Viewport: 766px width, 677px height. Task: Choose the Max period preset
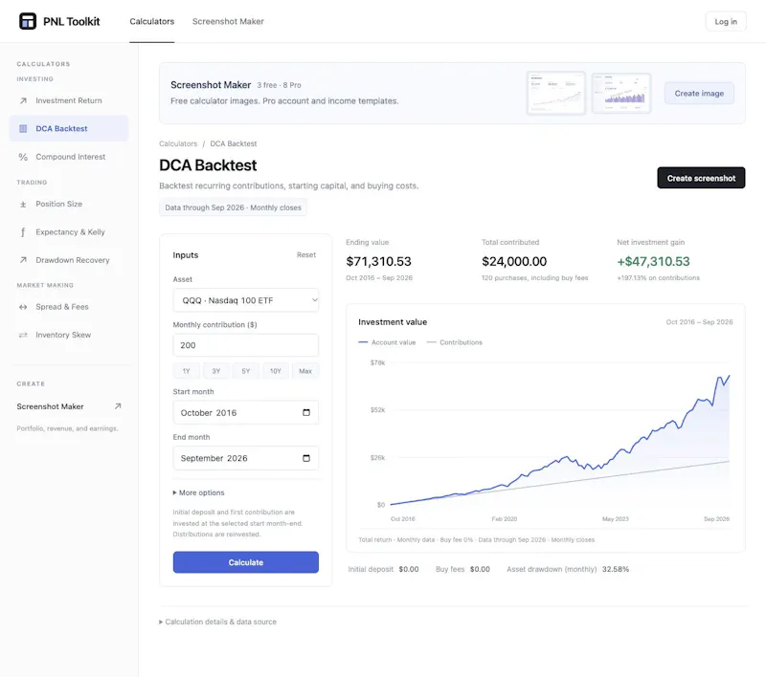point(305,371)
